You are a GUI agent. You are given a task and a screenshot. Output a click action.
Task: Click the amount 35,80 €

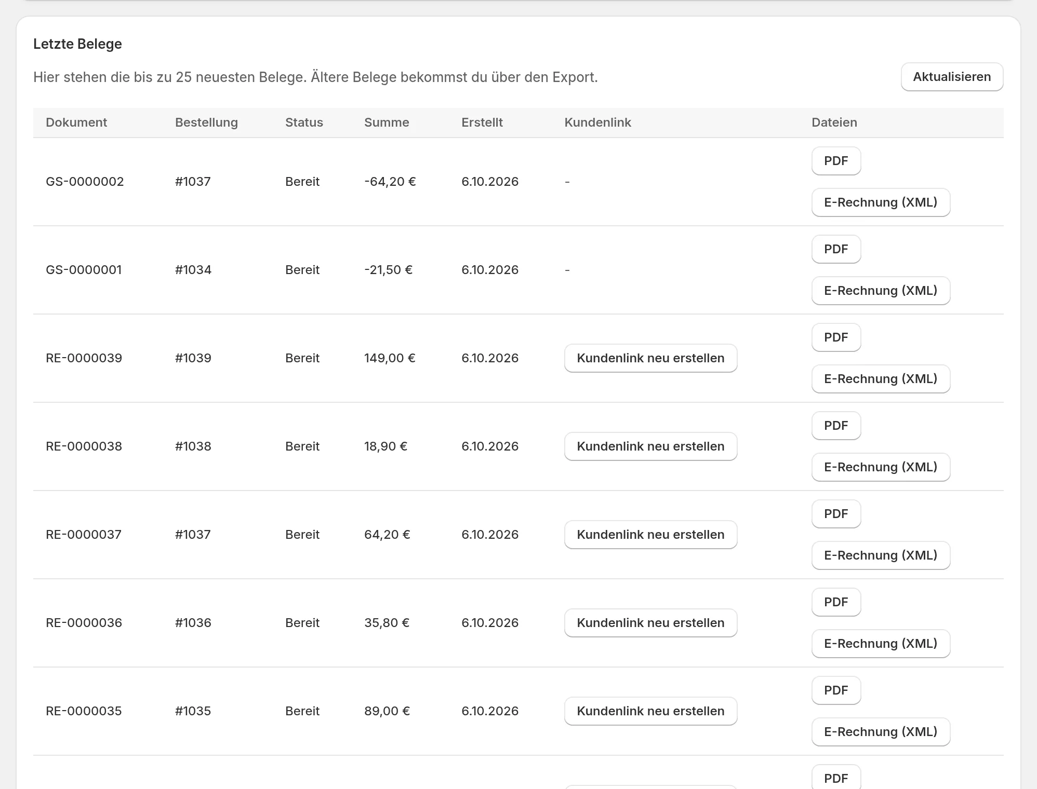(x=387, y=623)
